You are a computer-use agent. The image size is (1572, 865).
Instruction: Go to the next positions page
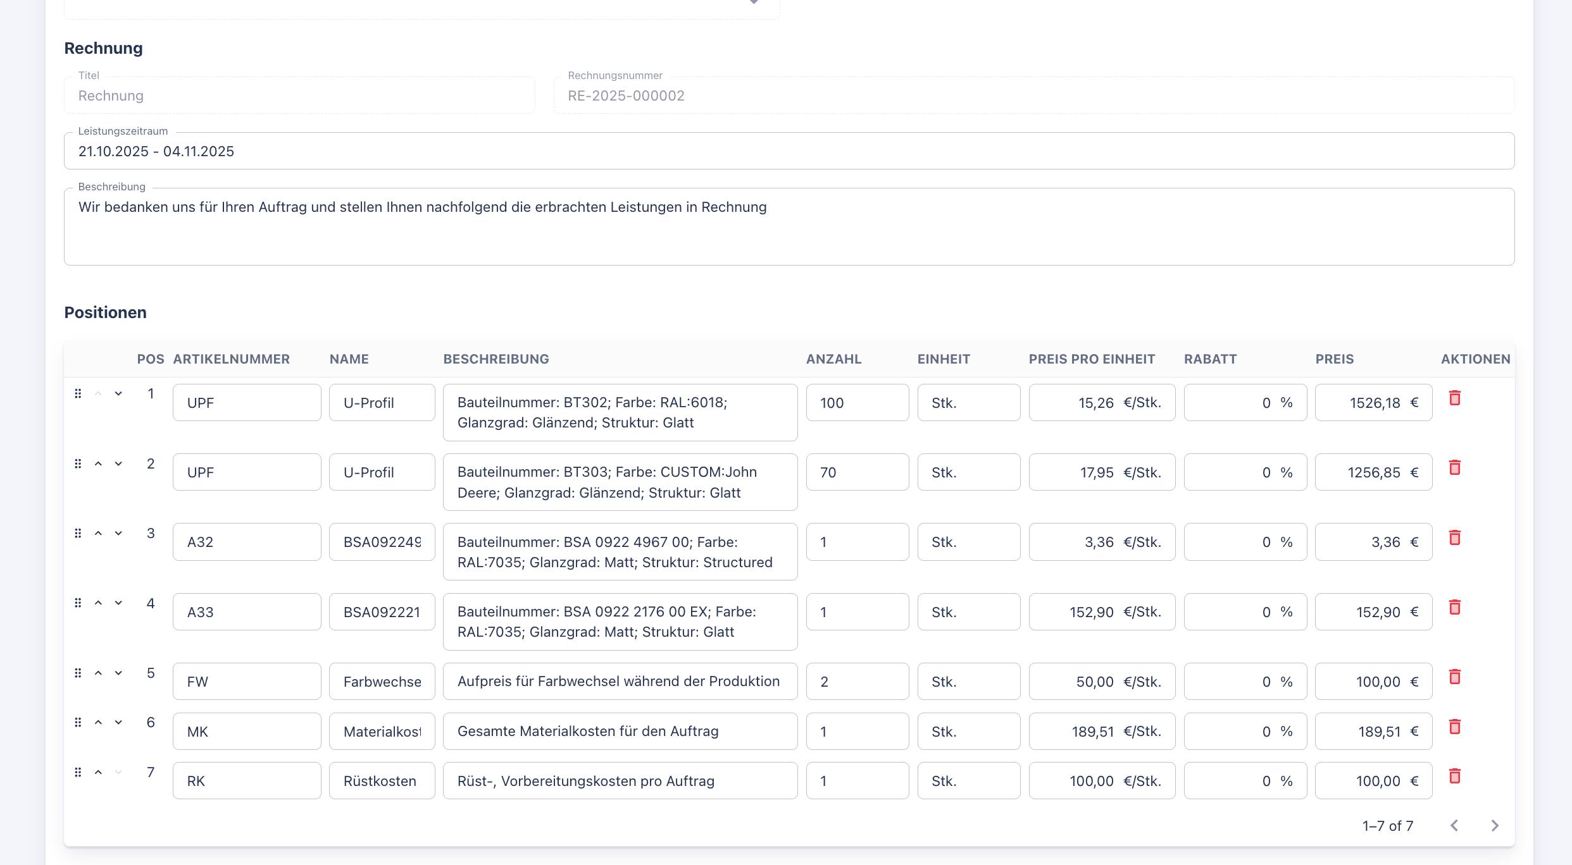(x=1495, y=826)
